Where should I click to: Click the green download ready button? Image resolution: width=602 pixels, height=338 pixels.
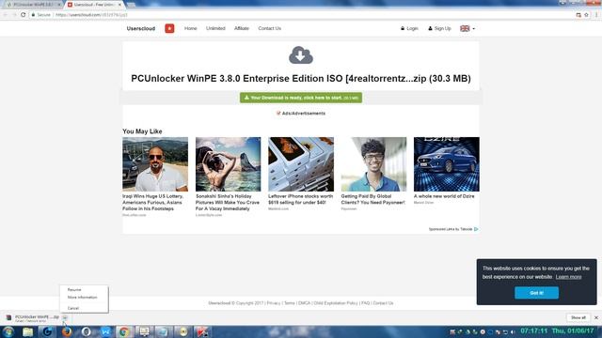(x=301, y=98)
